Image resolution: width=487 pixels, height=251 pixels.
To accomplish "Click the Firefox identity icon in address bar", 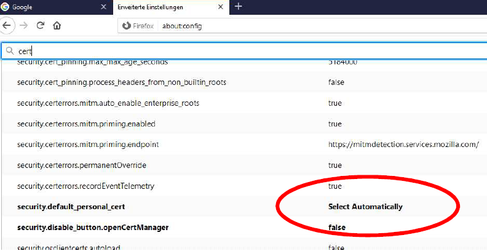I will pyautogui.click(x=127, y=26).
